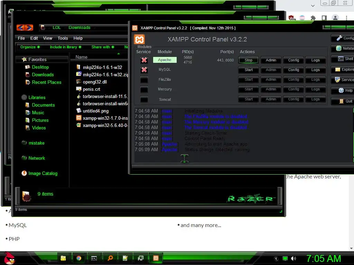354x265 pixels.
Task: Select untitled4.png file
Action: (95, 111)
